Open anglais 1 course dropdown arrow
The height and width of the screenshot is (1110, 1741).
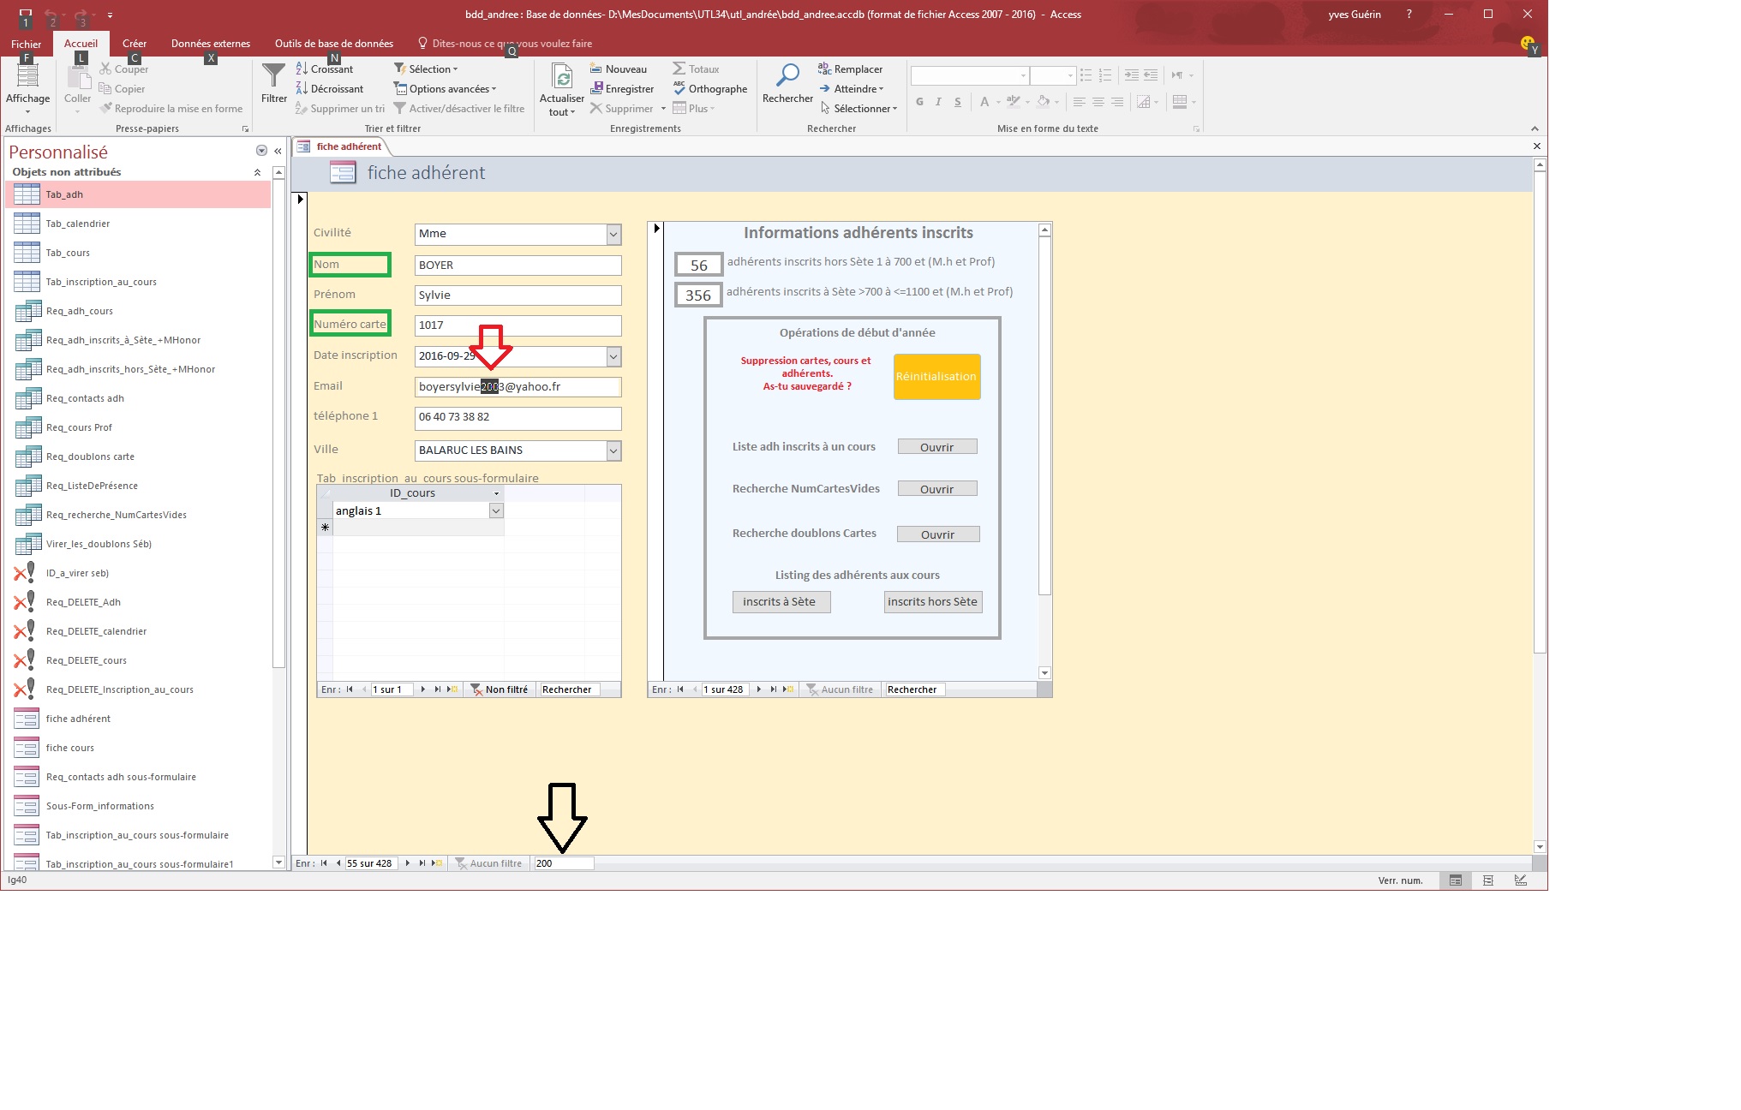point(496,510)
